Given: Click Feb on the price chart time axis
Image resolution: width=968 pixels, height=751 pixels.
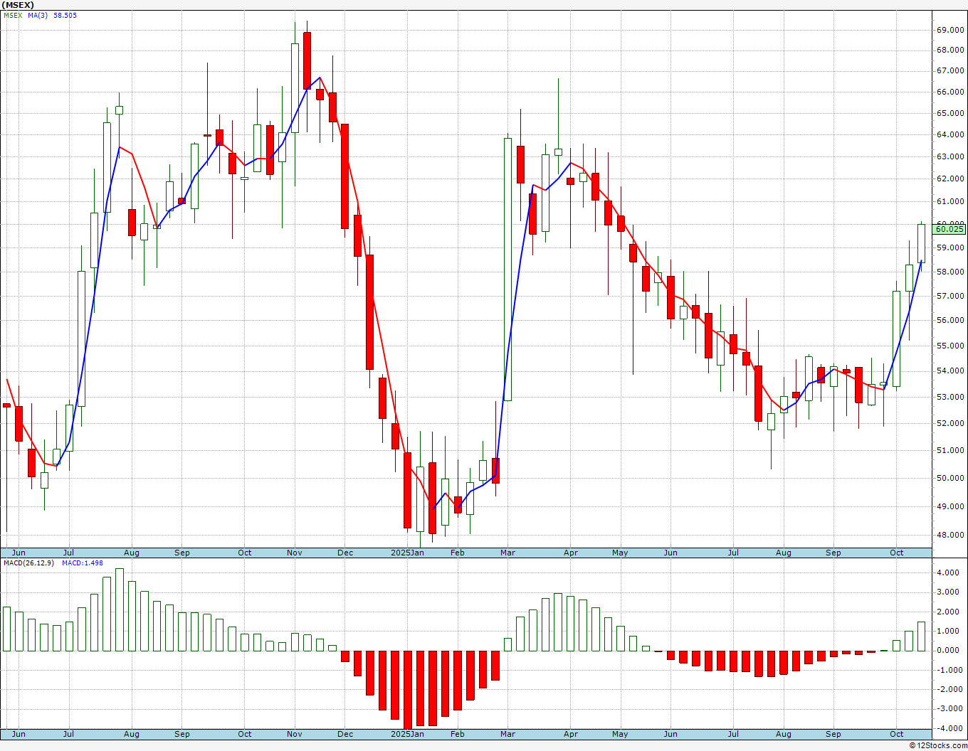Looking at the screenshot, I should tap(458, 553).
